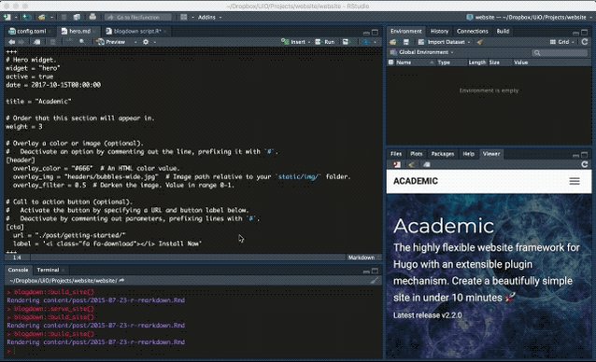Switch to the Plots tab
This screenshot has height=362, width=596.
click(417, 154)
